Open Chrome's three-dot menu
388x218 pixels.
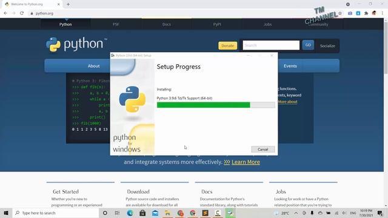coord(383,13)
